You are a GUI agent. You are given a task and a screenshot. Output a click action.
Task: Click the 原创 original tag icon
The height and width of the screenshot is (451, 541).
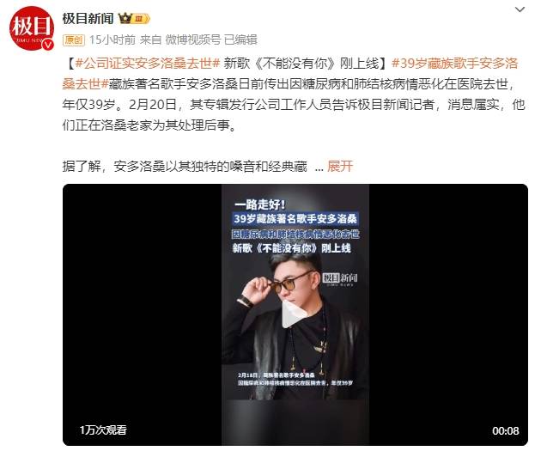tap(74, 40)
